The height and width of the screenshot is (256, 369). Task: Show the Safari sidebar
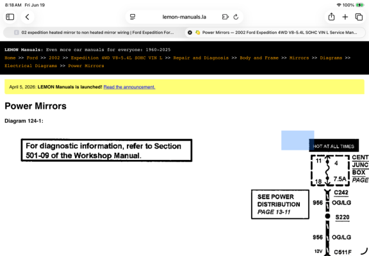click(10, 17)
